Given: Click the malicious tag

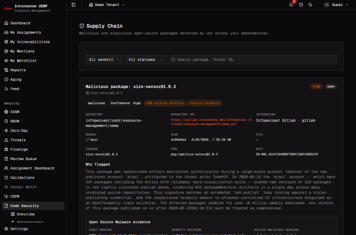Looking at the screenshot, I should [96, 103].
